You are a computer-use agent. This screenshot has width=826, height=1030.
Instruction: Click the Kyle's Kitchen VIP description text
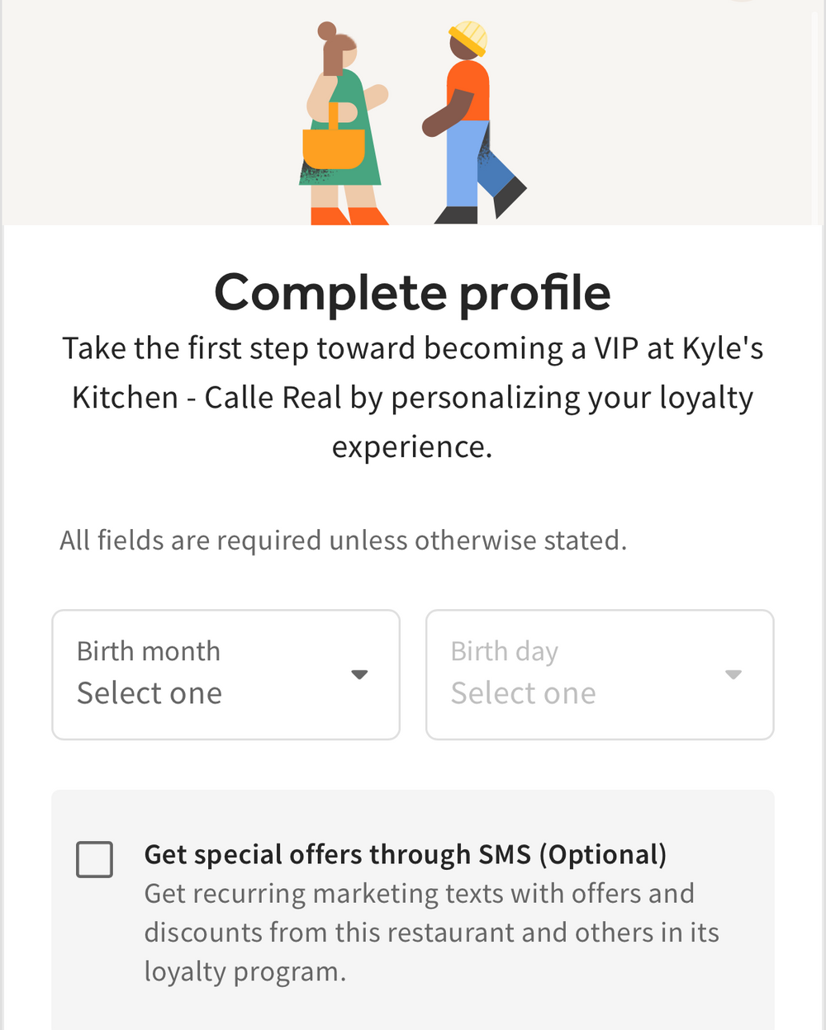[x=412, y=397]
